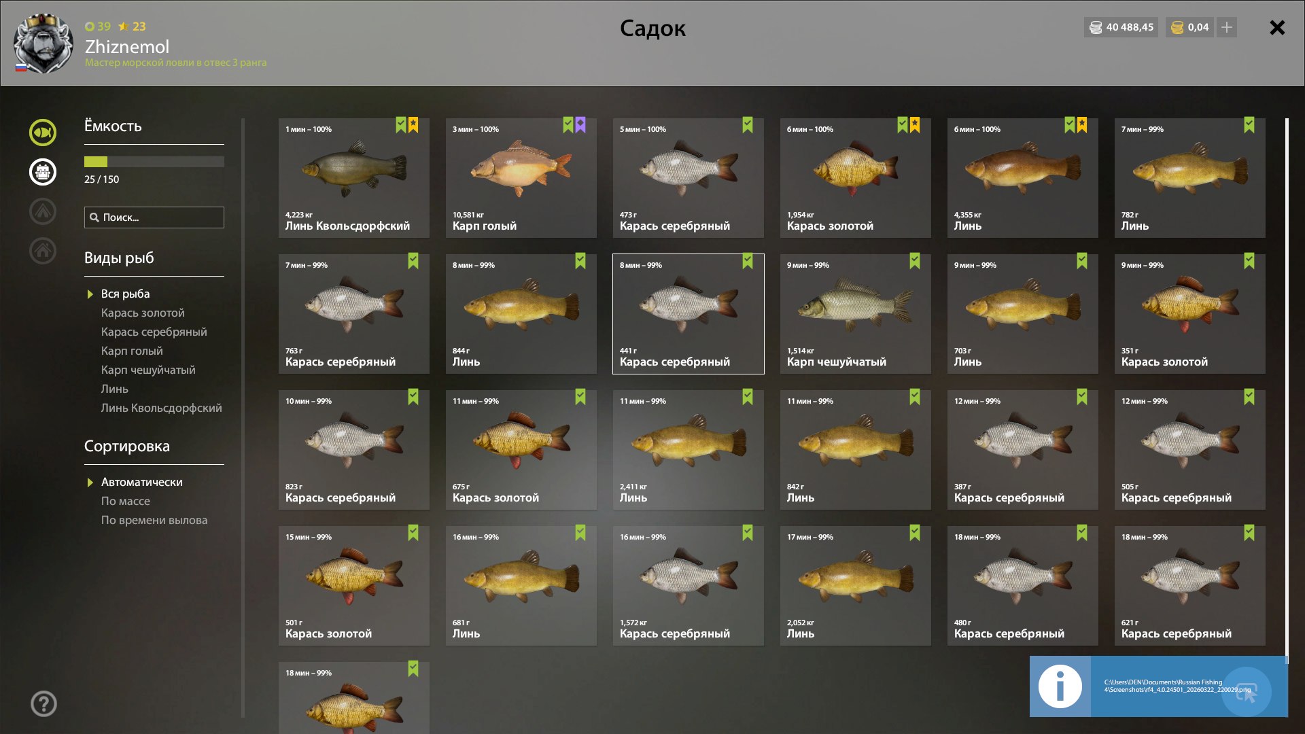Viewport: 1305px width, 734px height.
Task: Select sorting option По времени вылова
Action: point(154,520)
